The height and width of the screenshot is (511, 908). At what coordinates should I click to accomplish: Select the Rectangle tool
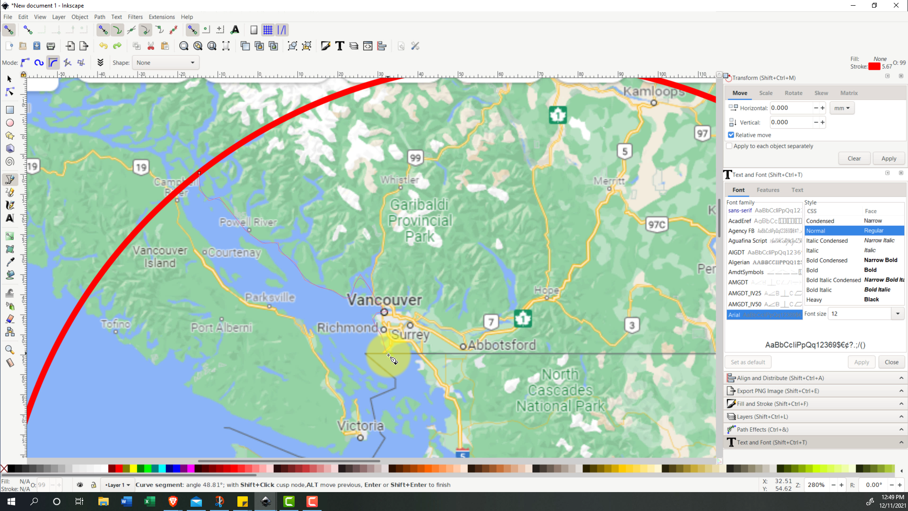9,110
